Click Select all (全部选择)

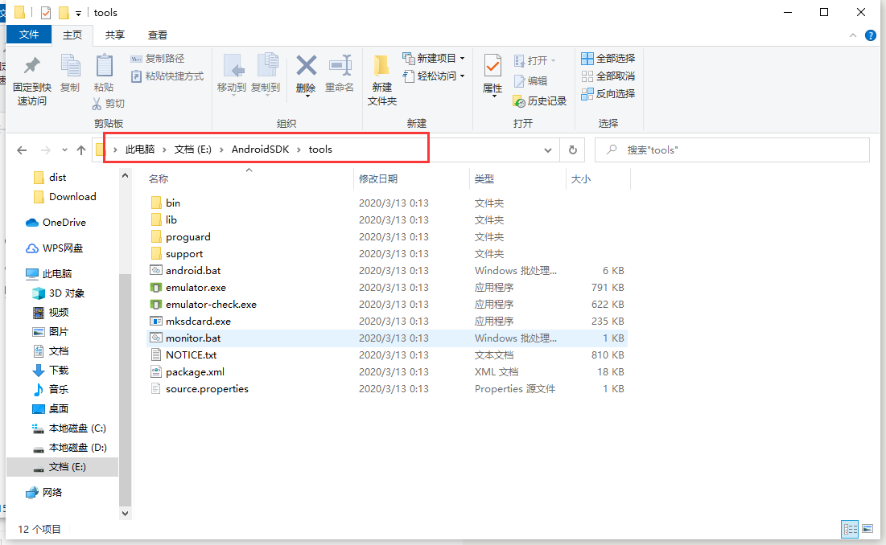pos(608,59)
